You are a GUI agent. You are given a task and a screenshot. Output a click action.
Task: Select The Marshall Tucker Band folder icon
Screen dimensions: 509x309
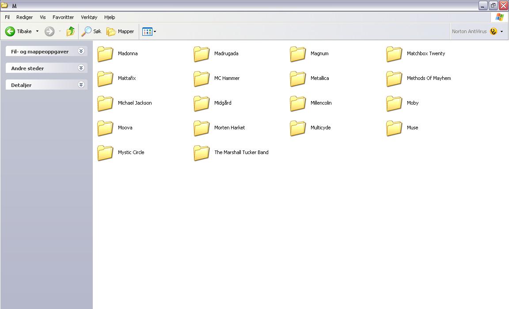click(x=201, y=153)
